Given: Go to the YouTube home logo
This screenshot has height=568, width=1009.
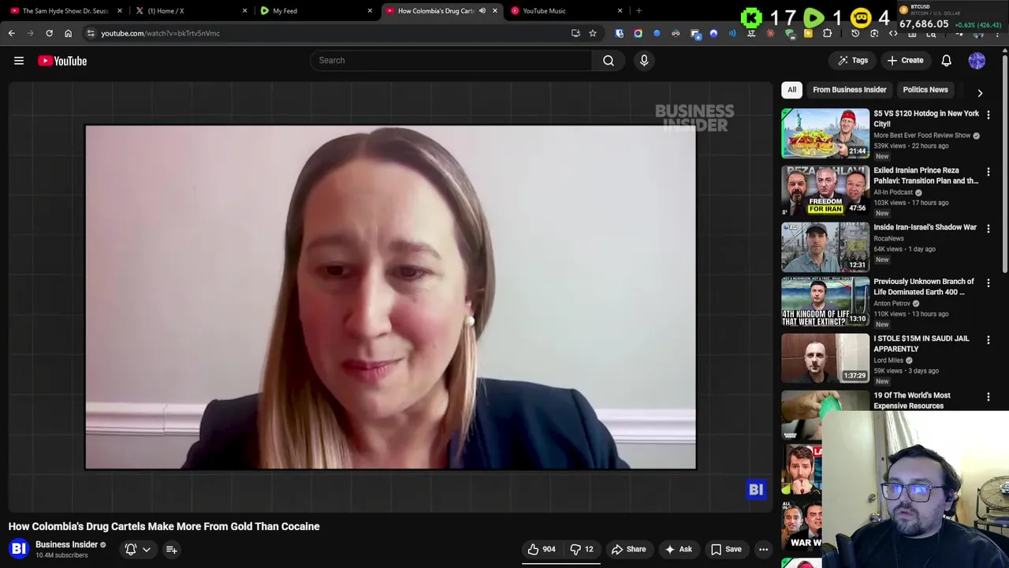Looking at the screenshot, I should [x=62, y=61].
